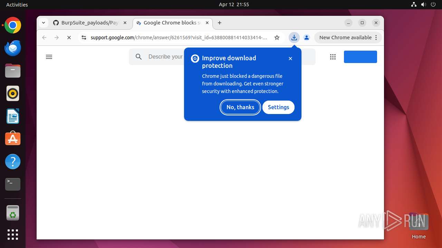The width and height of the screenshot is (442, 248).
Task: Open the Chrome profile avatar icon
Action: point(307,38)
